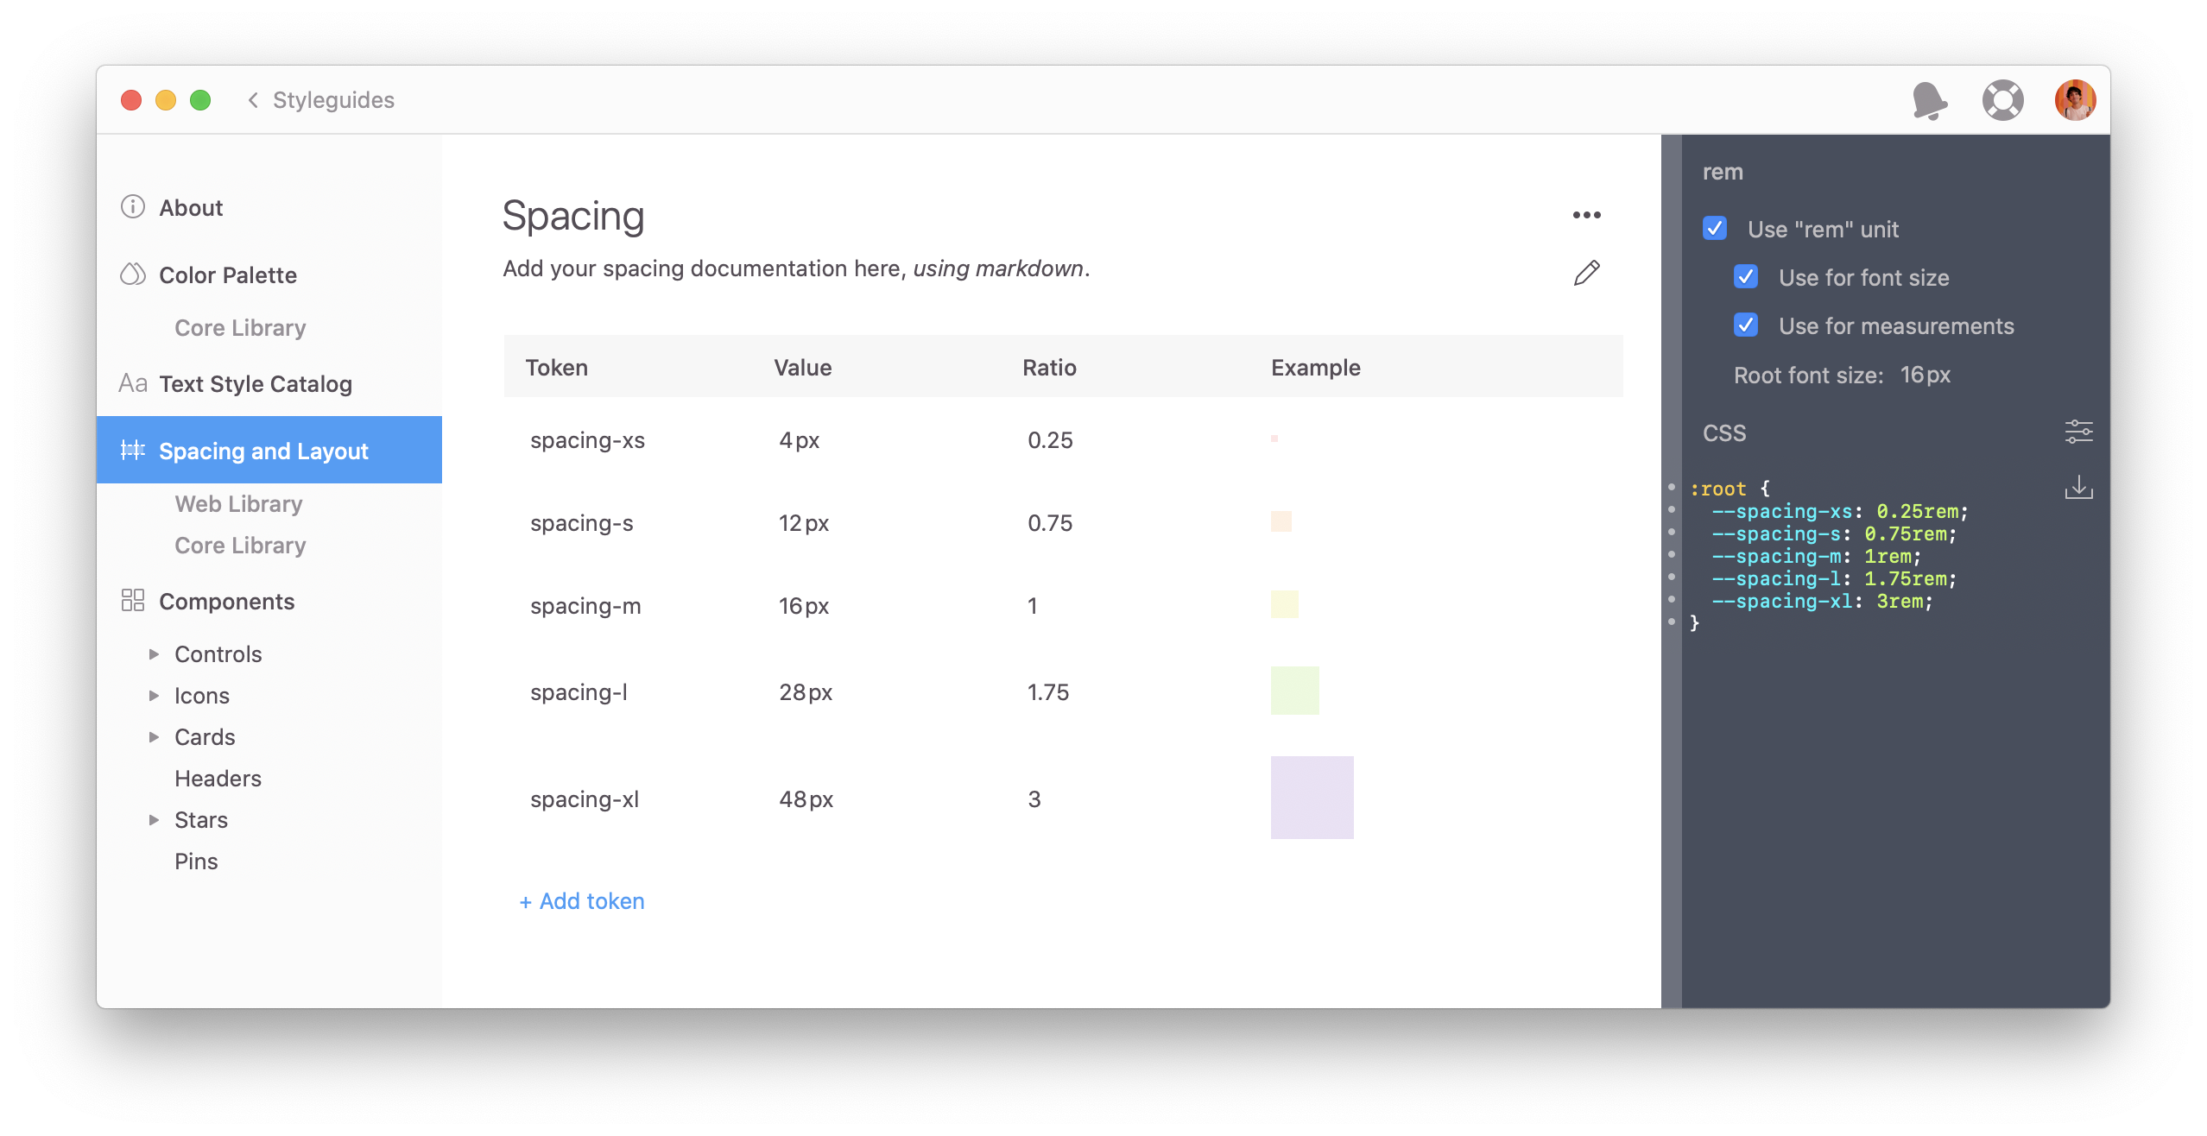Open Web Library under Spacing and Layout
The height and width of the screenshot is (1136, 2207).
(x=238, y=504)
